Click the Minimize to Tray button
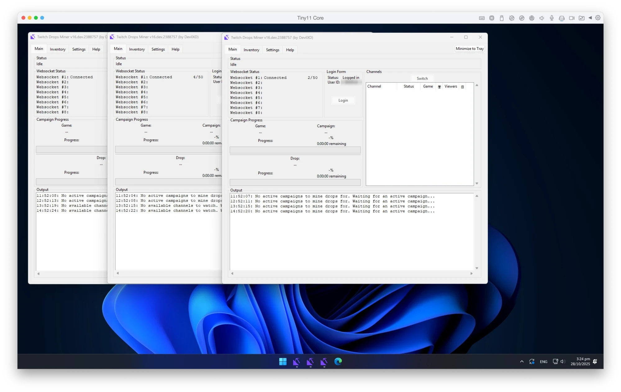 coord(469,49)
